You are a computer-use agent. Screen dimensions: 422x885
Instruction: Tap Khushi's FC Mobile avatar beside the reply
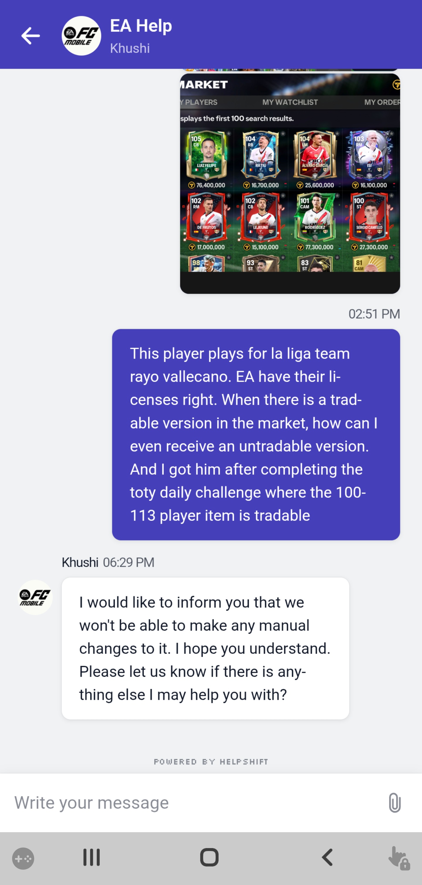[x=35, y=597]
